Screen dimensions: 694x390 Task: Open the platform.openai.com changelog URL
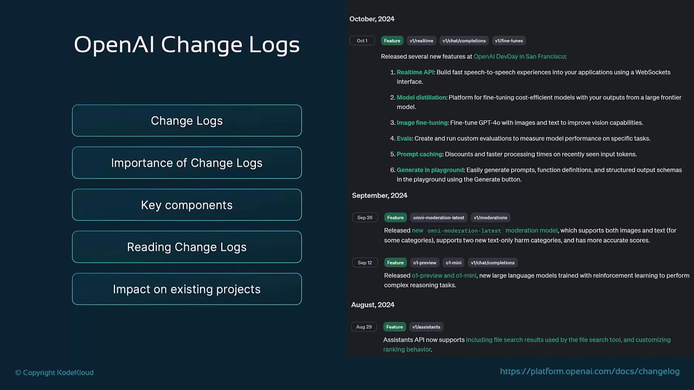(589, 371)
